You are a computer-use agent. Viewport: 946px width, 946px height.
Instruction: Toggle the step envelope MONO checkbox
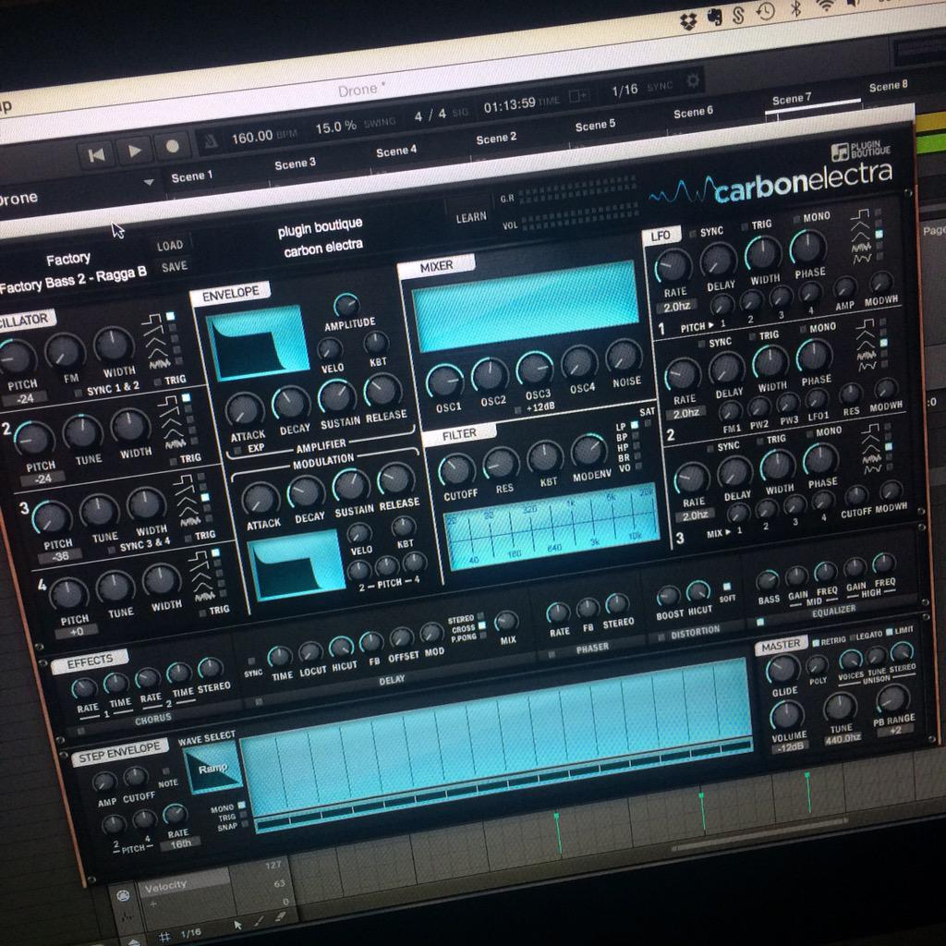[242, 805]
